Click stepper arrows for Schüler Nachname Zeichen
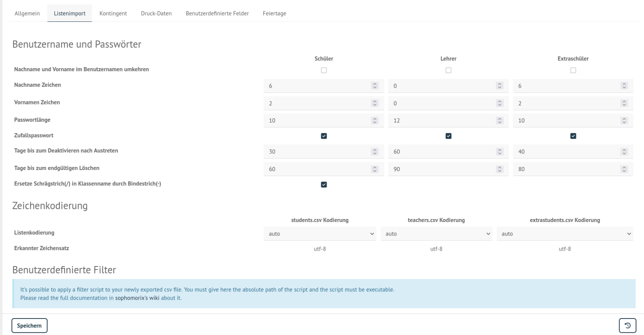The image size is (644, 335). [375, 86]
